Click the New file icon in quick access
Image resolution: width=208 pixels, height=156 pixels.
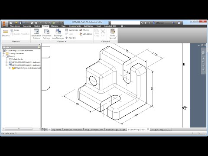click(11, 23)
